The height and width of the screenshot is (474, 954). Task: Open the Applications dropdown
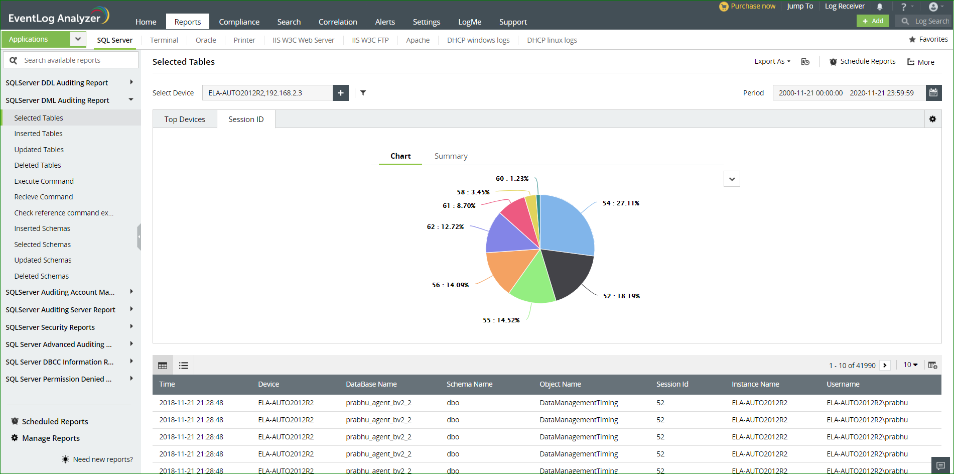pos(78,39)
